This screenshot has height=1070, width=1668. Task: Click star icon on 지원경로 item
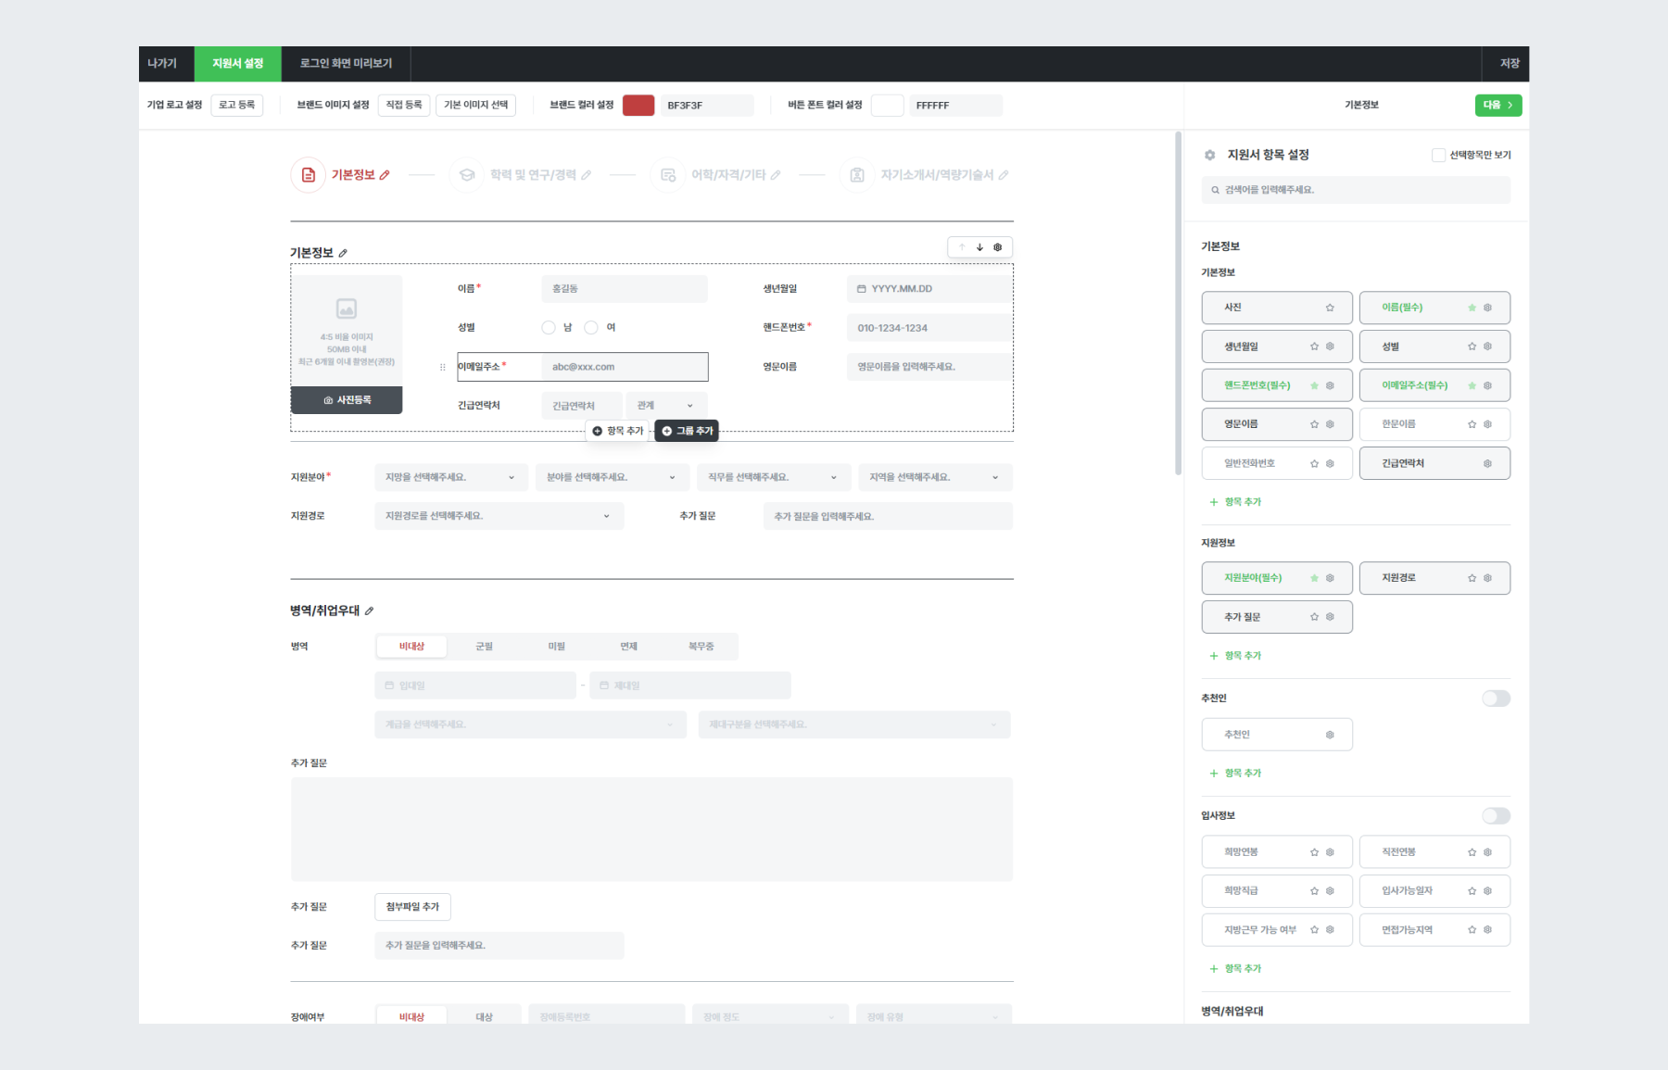1472,578
